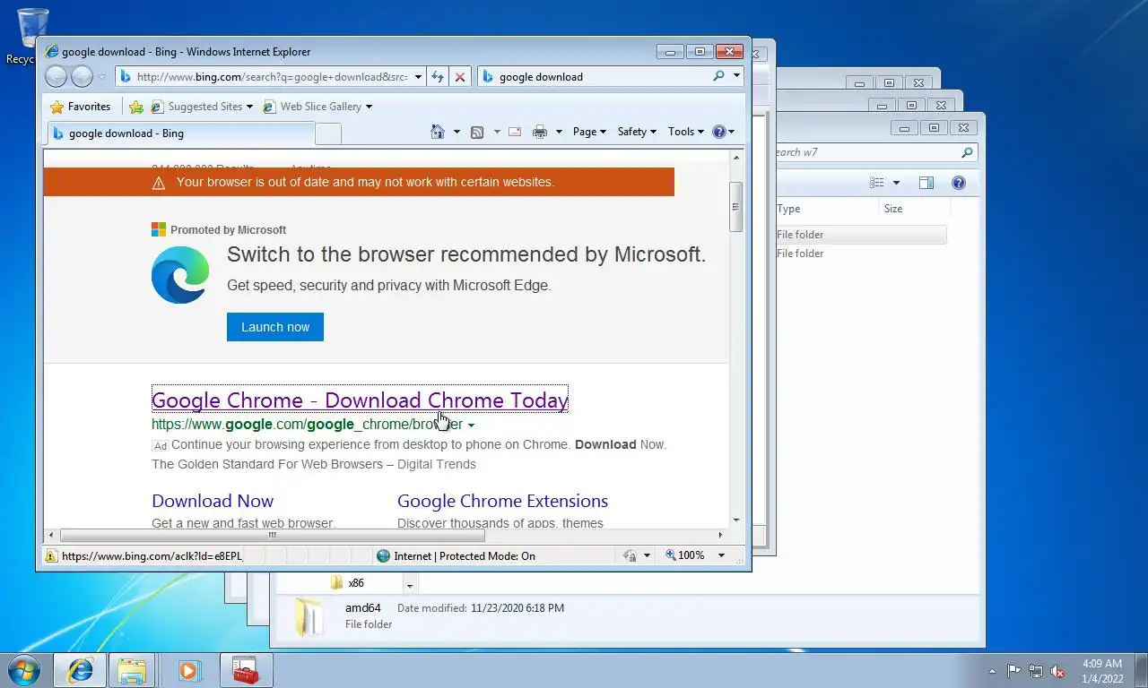This screenshot has height=688, width=1148.
Task: Open the Tools menu
Action: (x=686, y=132)
